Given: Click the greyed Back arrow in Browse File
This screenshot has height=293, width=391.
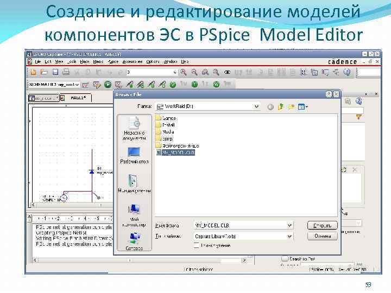Looking at the screenshot, I should coord(270,107).
